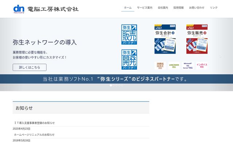Screen dimensions: 233x145
Task: Select the first slider pagination dot
Action: tap(111, 86)
